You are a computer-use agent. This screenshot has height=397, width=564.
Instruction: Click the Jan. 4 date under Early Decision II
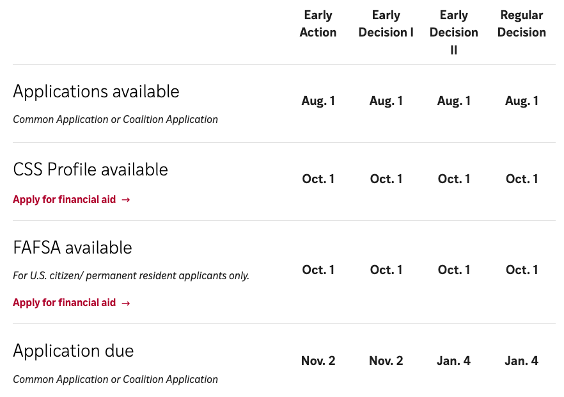[454, 361]
